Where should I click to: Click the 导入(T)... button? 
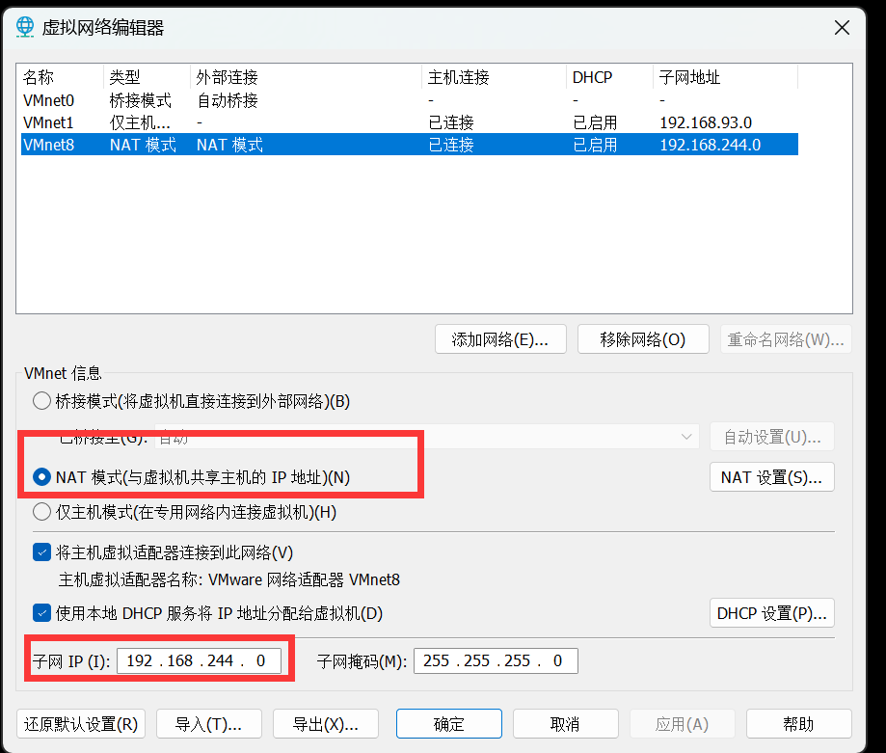pos(207,724)
